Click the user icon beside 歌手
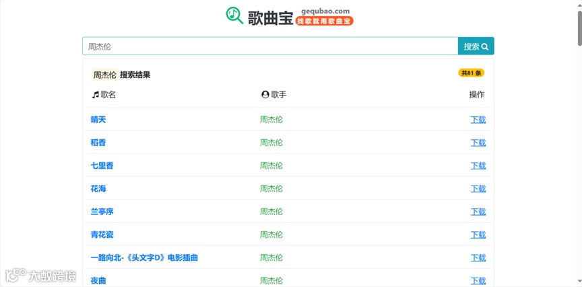Screen dimensions: 582x287 click(265, 95)
